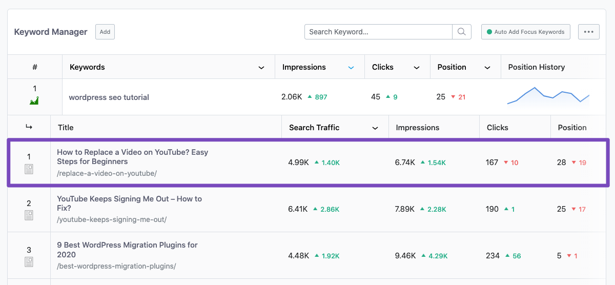Open YouTube Keeps Signing Me Out title
615x285 pixels.
(x=130, y=203)
